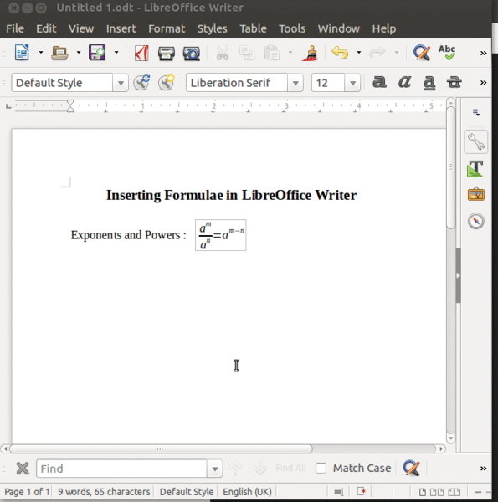Open the Styles menu
The height and width of the screenshot is (502, 498).
212,28
